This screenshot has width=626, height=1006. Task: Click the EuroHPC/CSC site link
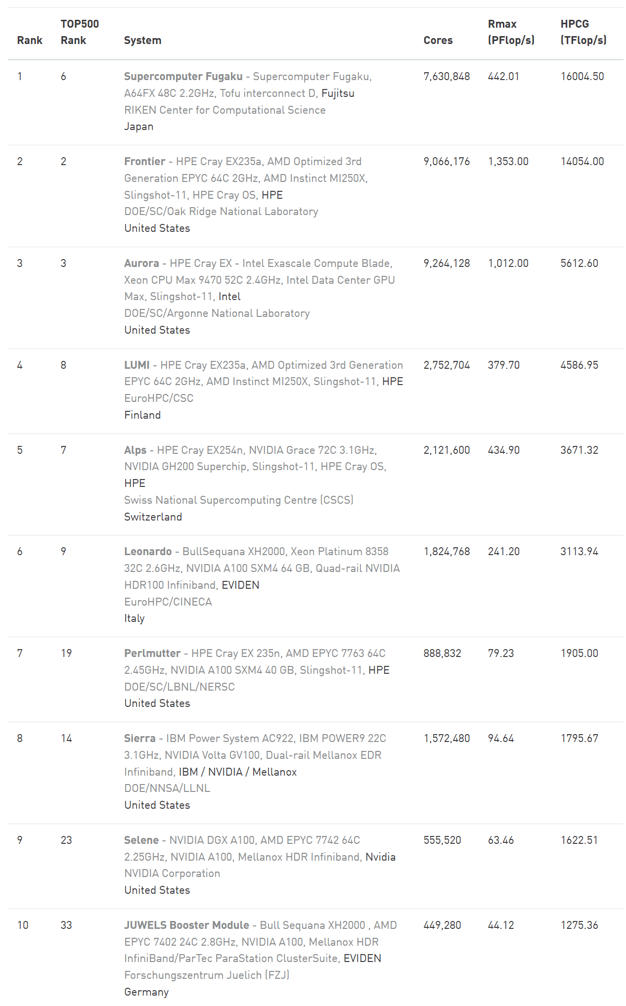point(159,398)
